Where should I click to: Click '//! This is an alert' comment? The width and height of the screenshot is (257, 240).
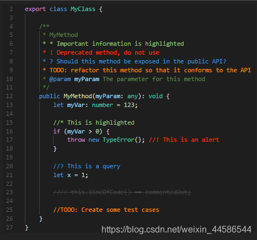click(184, 140)
